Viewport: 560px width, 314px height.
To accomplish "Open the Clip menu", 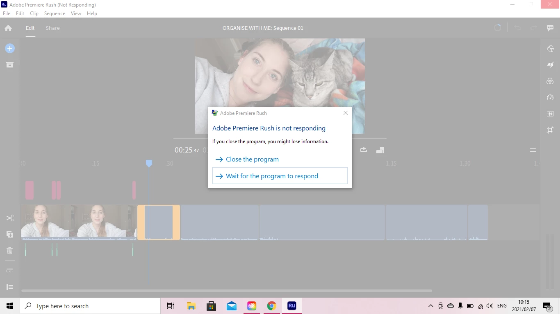I will [x=34, y=13].
